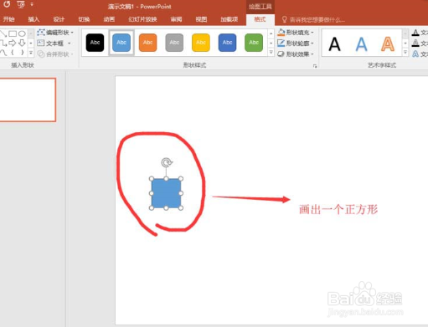Expand the WordArt styles gallery
The image size is (428, 327).
[x=405, y=53]
